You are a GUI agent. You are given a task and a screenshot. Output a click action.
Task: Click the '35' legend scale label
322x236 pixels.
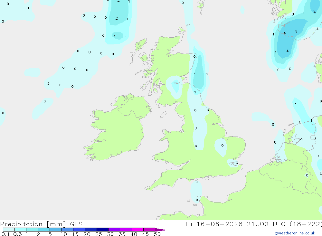(x=122, y=234)
